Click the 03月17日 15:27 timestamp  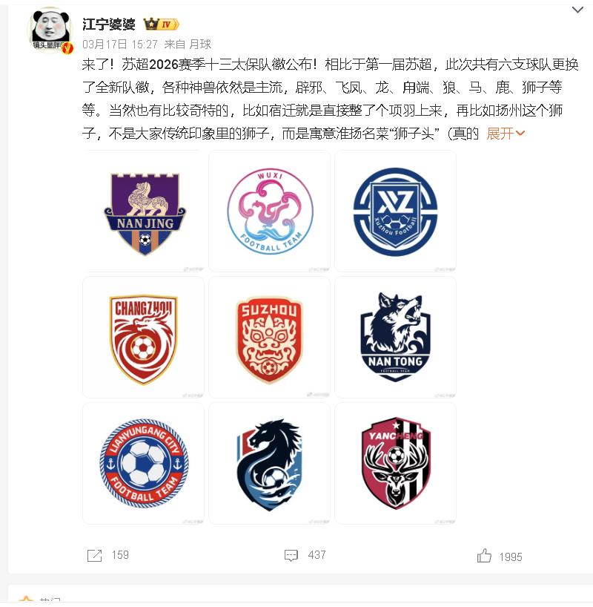[x=120, y=45]
